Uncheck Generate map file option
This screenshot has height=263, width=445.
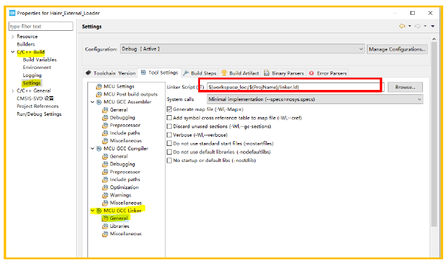(169, 110)
